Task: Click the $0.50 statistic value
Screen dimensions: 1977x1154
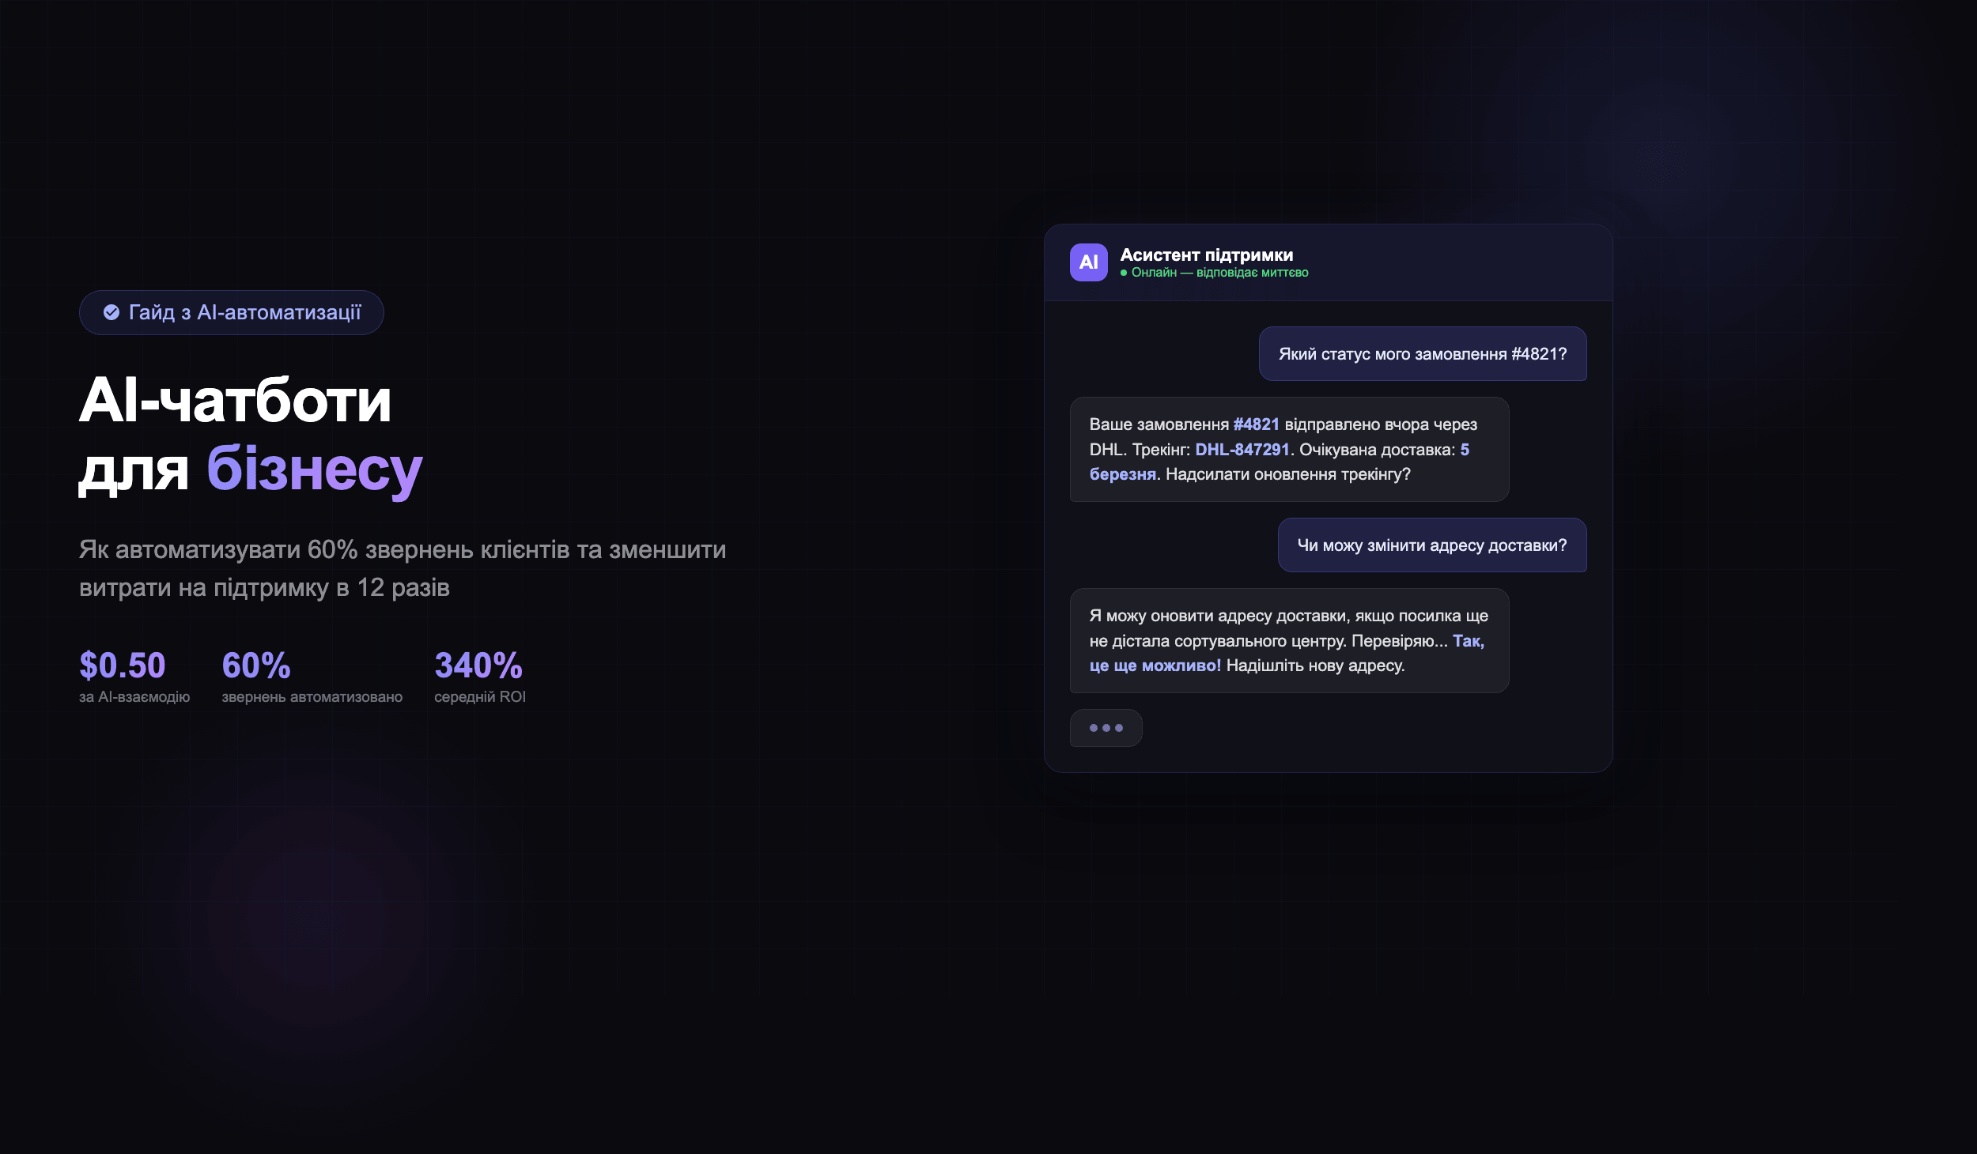Action: [123, 666]
